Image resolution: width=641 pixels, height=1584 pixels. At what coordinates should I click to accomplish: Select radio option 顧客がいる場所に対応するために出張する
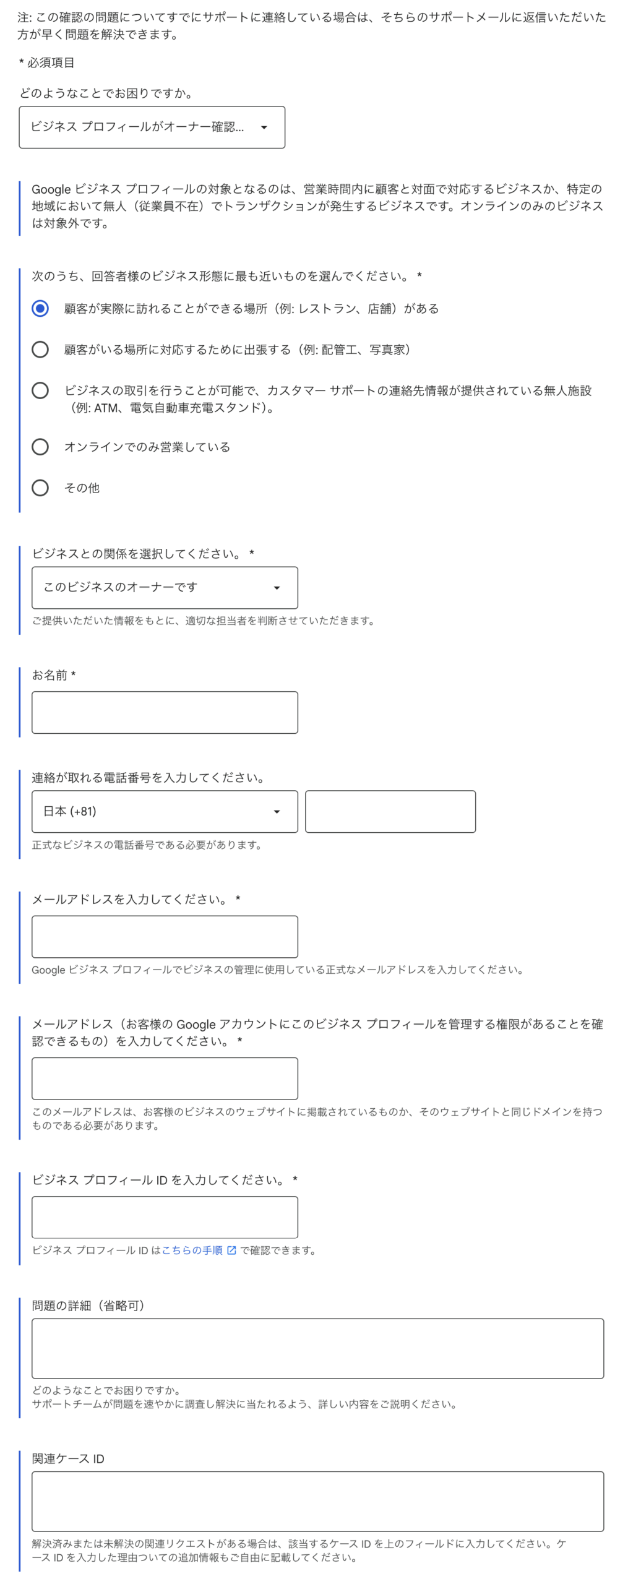(x=40, y=350)
